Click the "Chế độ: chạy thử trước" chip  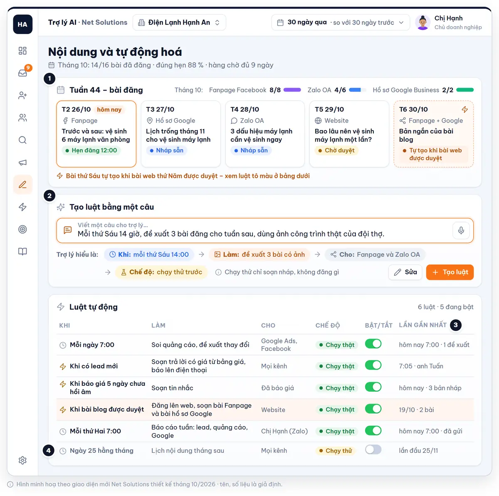(161, 272)
